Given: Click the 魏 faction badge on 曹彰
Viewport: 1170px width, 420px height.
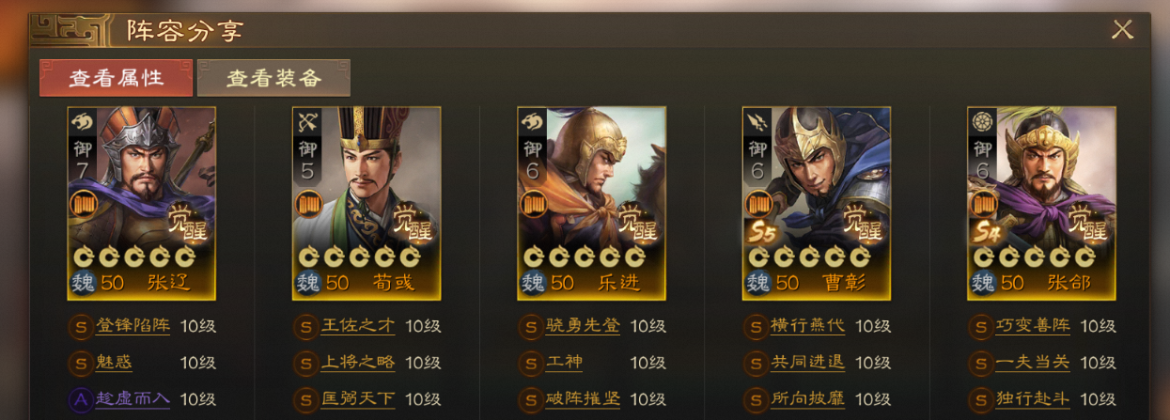Looking at the screenshot, I should [758, 282].
